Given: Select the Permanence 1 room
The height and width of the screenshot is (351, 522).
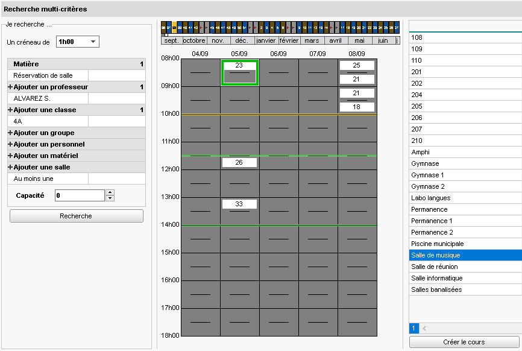Looking at the screenshot, I should 465,221.
